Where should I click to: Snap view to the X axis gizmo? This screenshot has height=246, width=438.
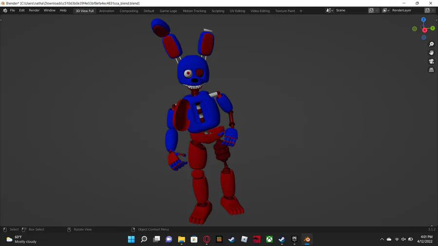click(424, 30)
